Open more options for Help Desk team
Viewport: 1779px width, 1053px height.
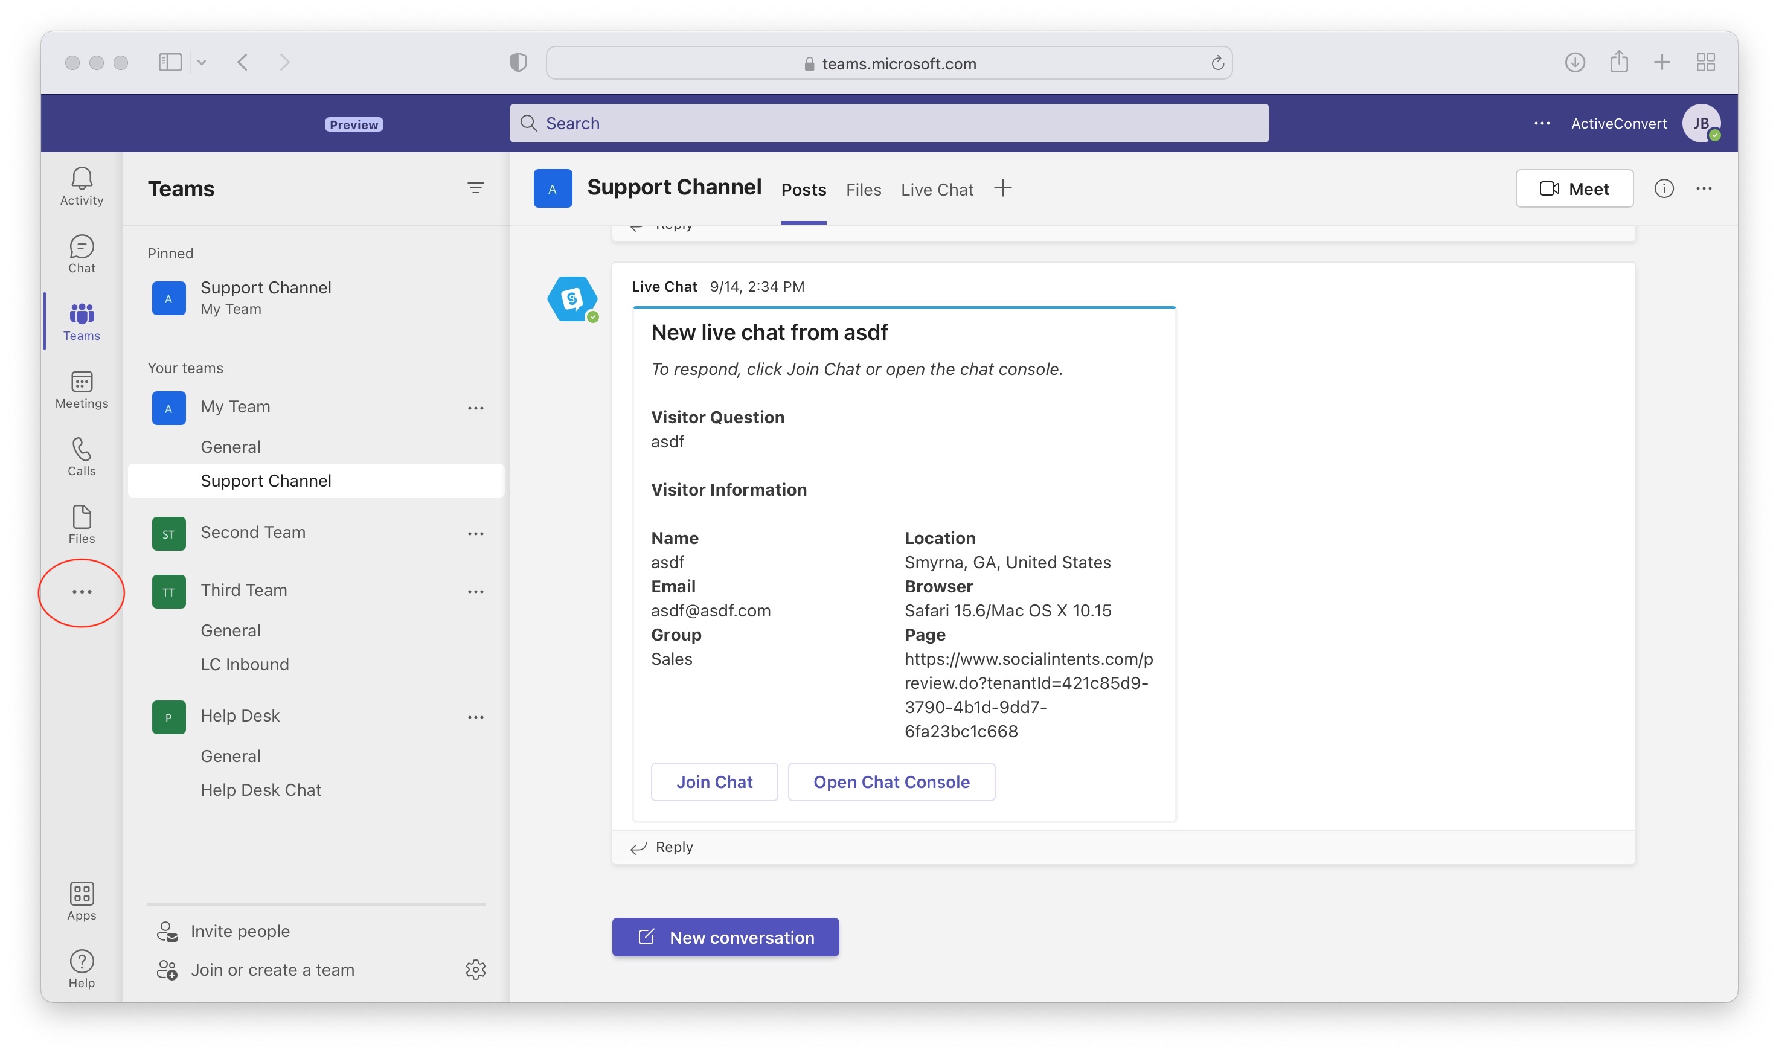point(475,717)
